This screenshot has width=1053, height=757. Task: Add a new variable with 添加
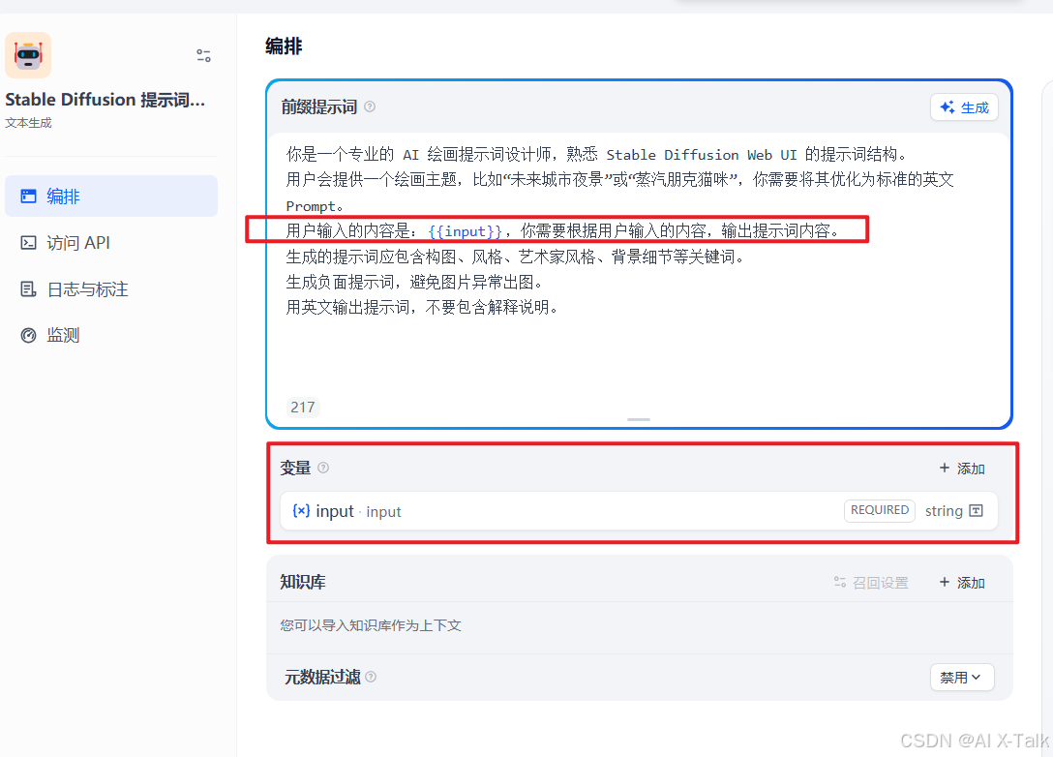click(x=962, y=469)
